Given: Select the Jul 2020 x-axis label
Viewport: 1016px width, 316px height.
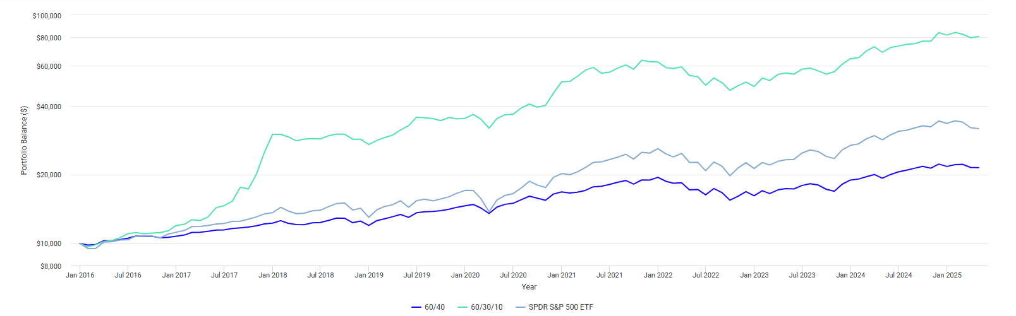Looking at the screenshot, I should point(513,275).
